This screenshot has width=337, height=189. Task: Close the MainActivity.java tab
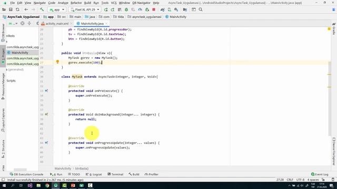coord(106,24)
